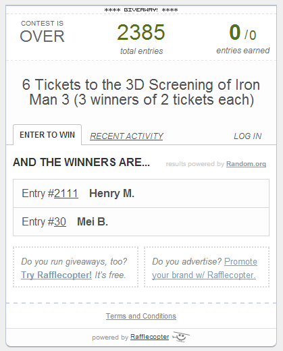Open the Enter to Win tab
283x351 pixels.
tap(47, 135)
